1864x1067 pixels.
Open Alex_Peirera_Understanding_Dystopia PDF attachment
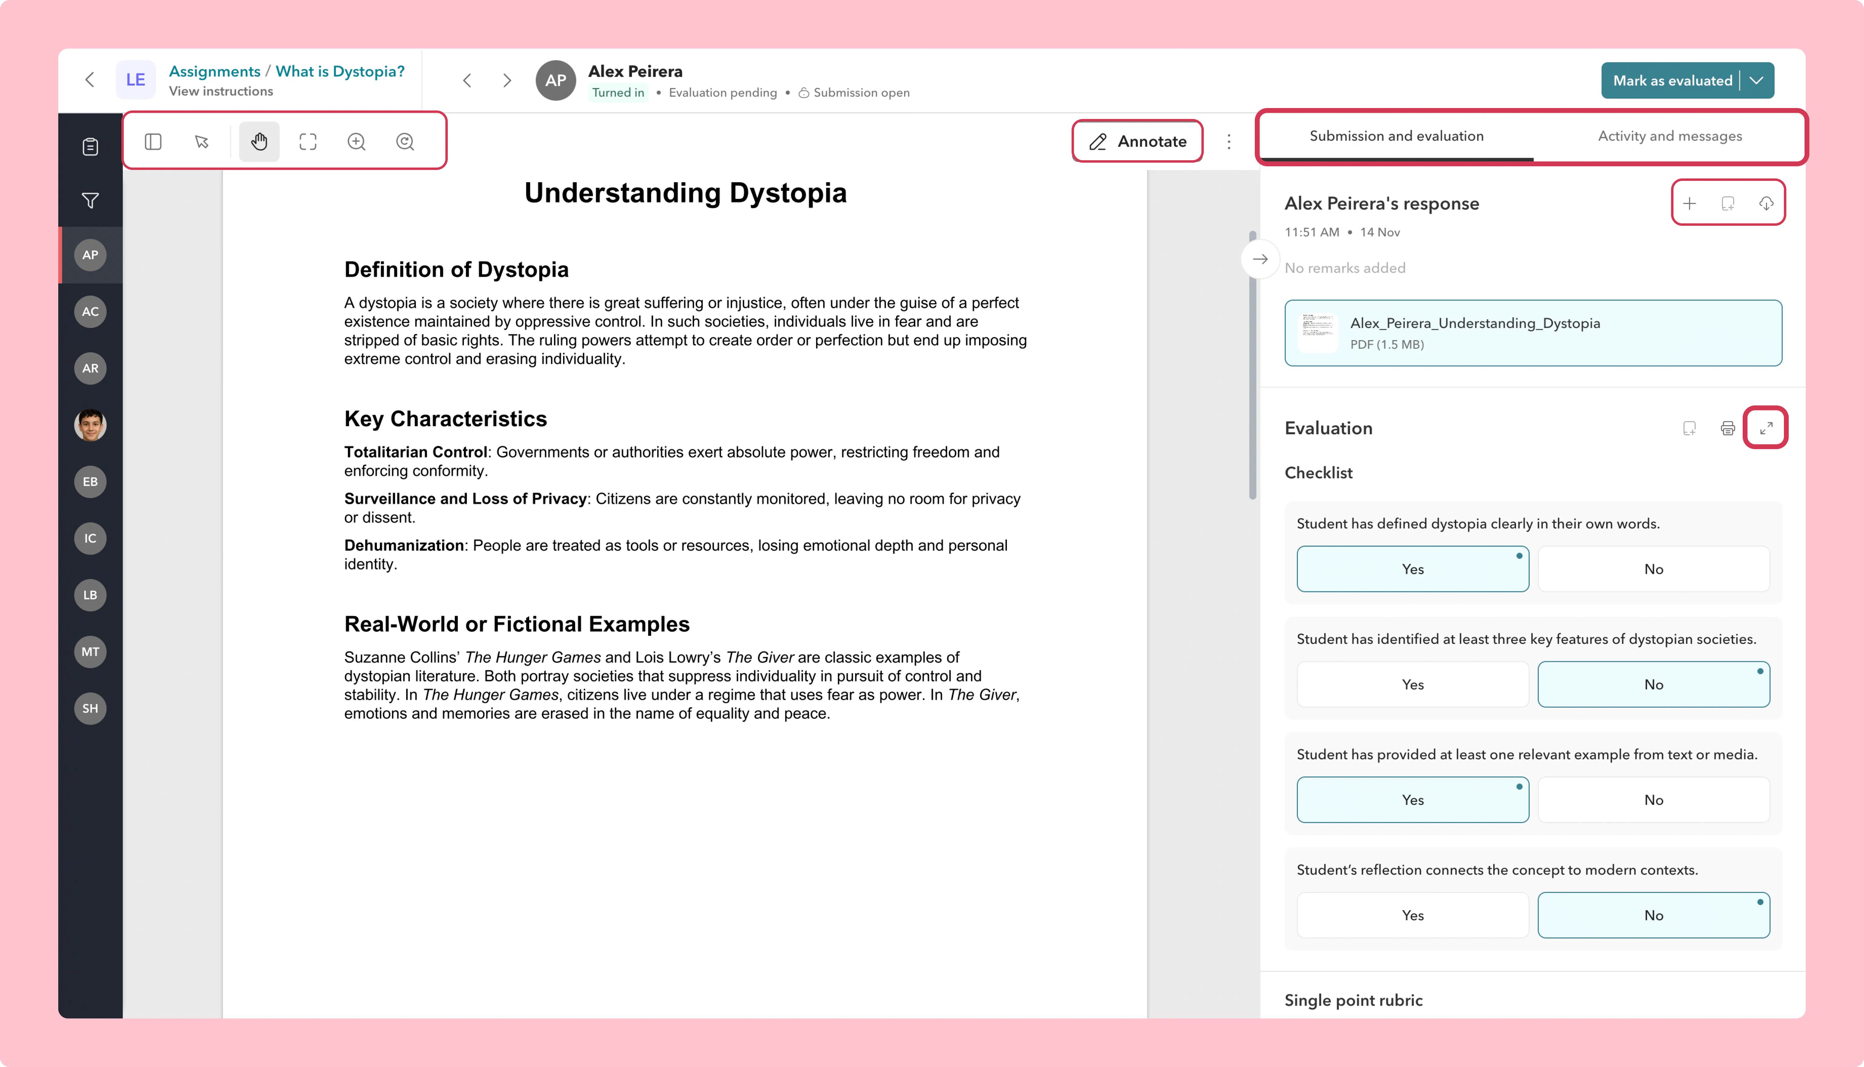pyautogui.click(x=1533, y=333)
